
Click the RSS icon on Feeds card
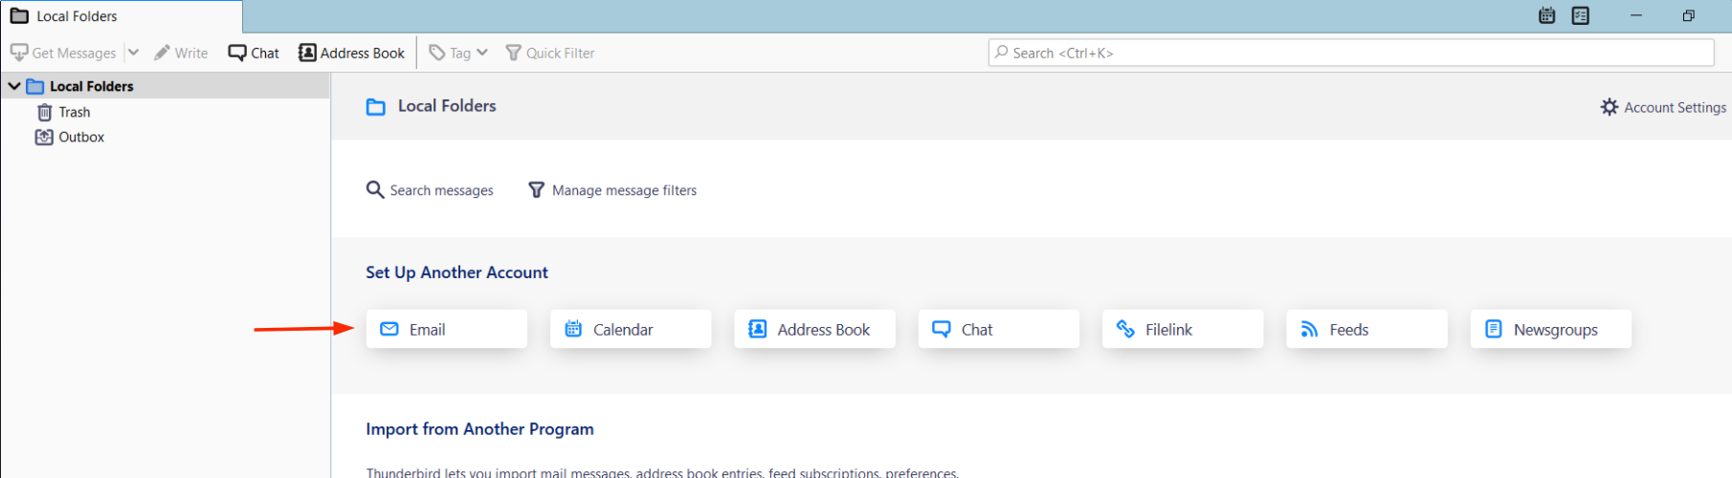(x=1309, y=329)
